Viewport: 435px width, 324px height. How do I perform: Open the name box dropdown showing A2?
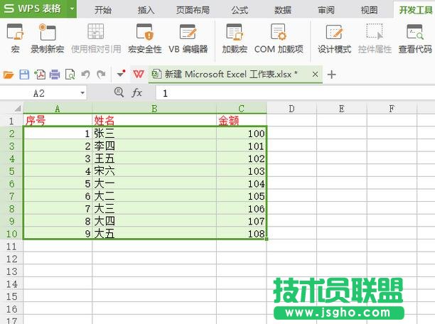(x=82, y=93)
